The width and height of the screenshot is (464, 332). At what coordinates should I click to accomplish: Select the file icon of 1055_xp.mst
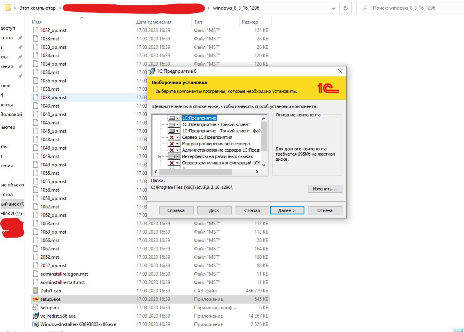click(x=36, y=181)
